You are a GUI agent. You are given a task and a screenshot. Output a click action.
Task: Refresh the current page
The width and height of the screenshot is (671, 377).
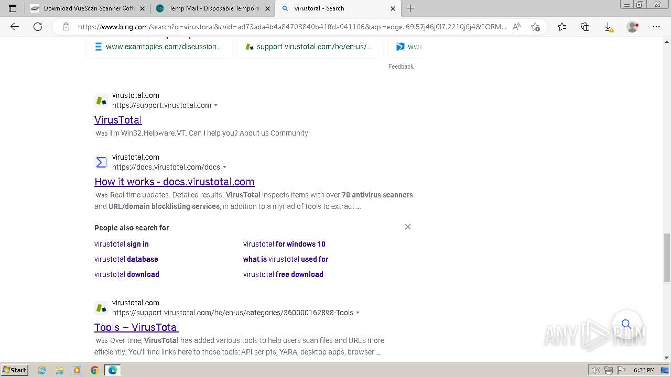coord(38,27)
